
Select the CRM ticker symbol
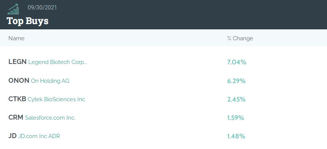(16, 117)
